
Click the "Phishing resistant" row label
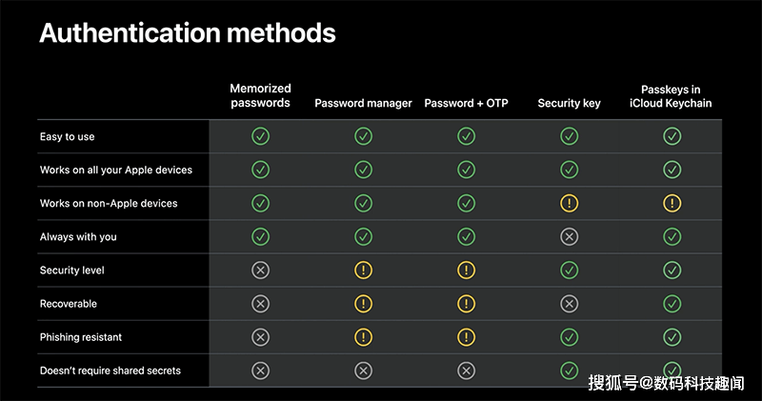(81, 337)
